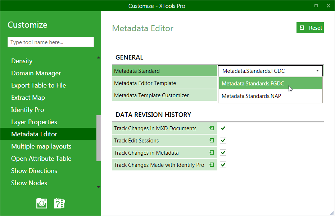Viewport: 335px width, 216px height.
Task: Click reset icon beside Track Edit Sessions
Action: click(212, 140)
